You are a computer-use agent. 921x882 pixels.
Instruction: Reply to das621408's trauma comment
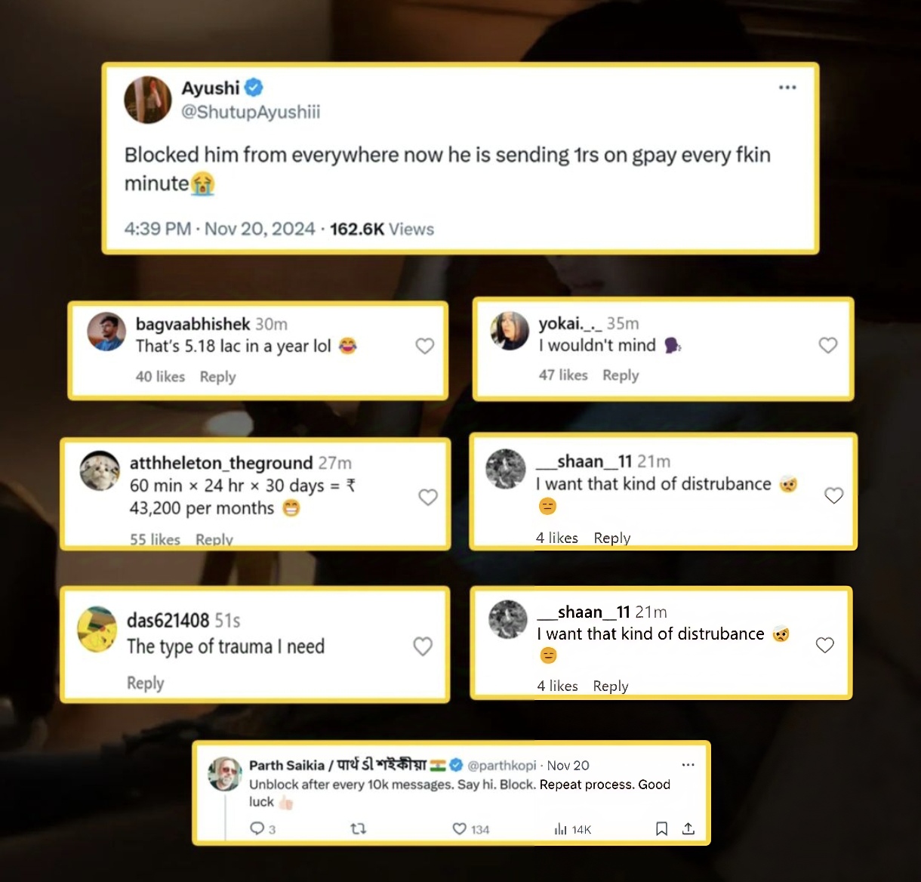coord(145,683)
